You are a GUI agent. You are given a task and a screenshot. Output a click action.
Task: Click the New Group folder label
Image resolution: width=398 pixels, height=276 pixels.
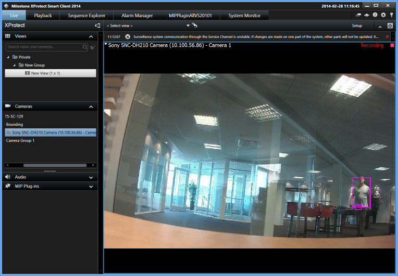pos(35,65)
